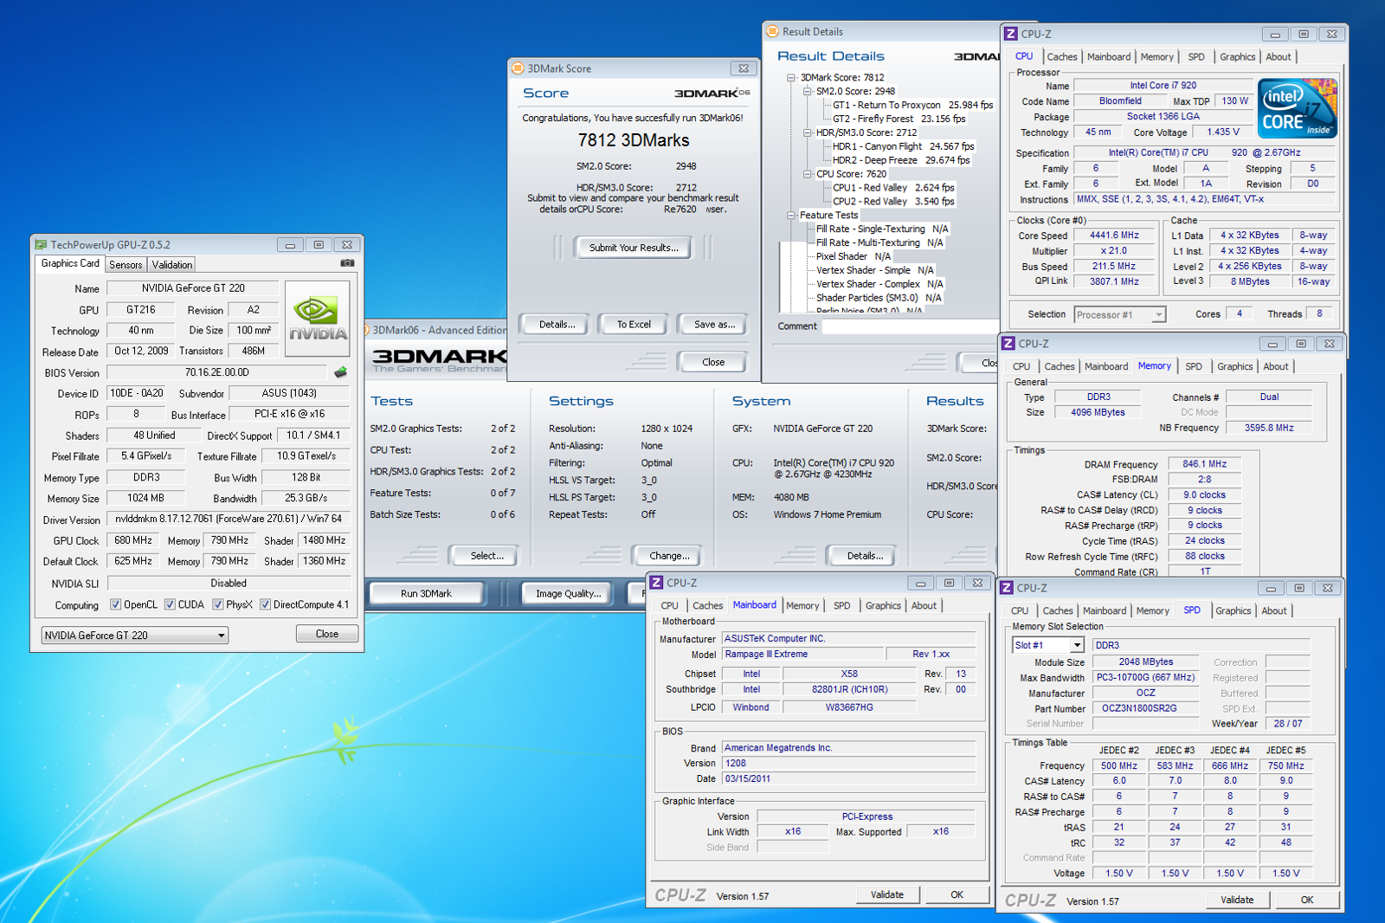Click the HDR2 - Deep Freeze result row

[901, 160]
